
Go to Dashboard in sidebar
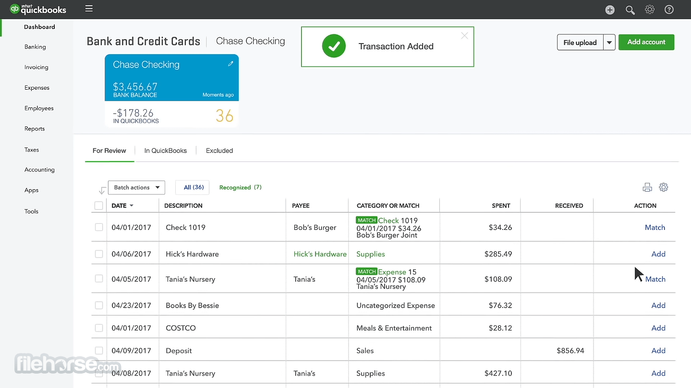pos(39,27)
